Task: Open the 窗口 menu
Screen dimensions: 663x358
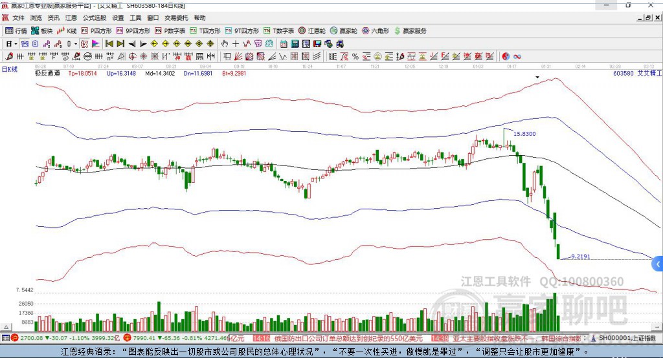Action: 153,17
